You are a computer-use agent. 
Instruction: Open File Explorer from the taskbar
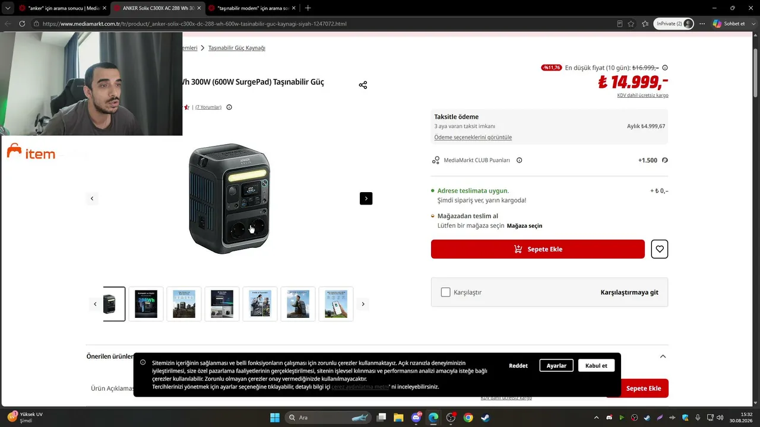[398, 418]
